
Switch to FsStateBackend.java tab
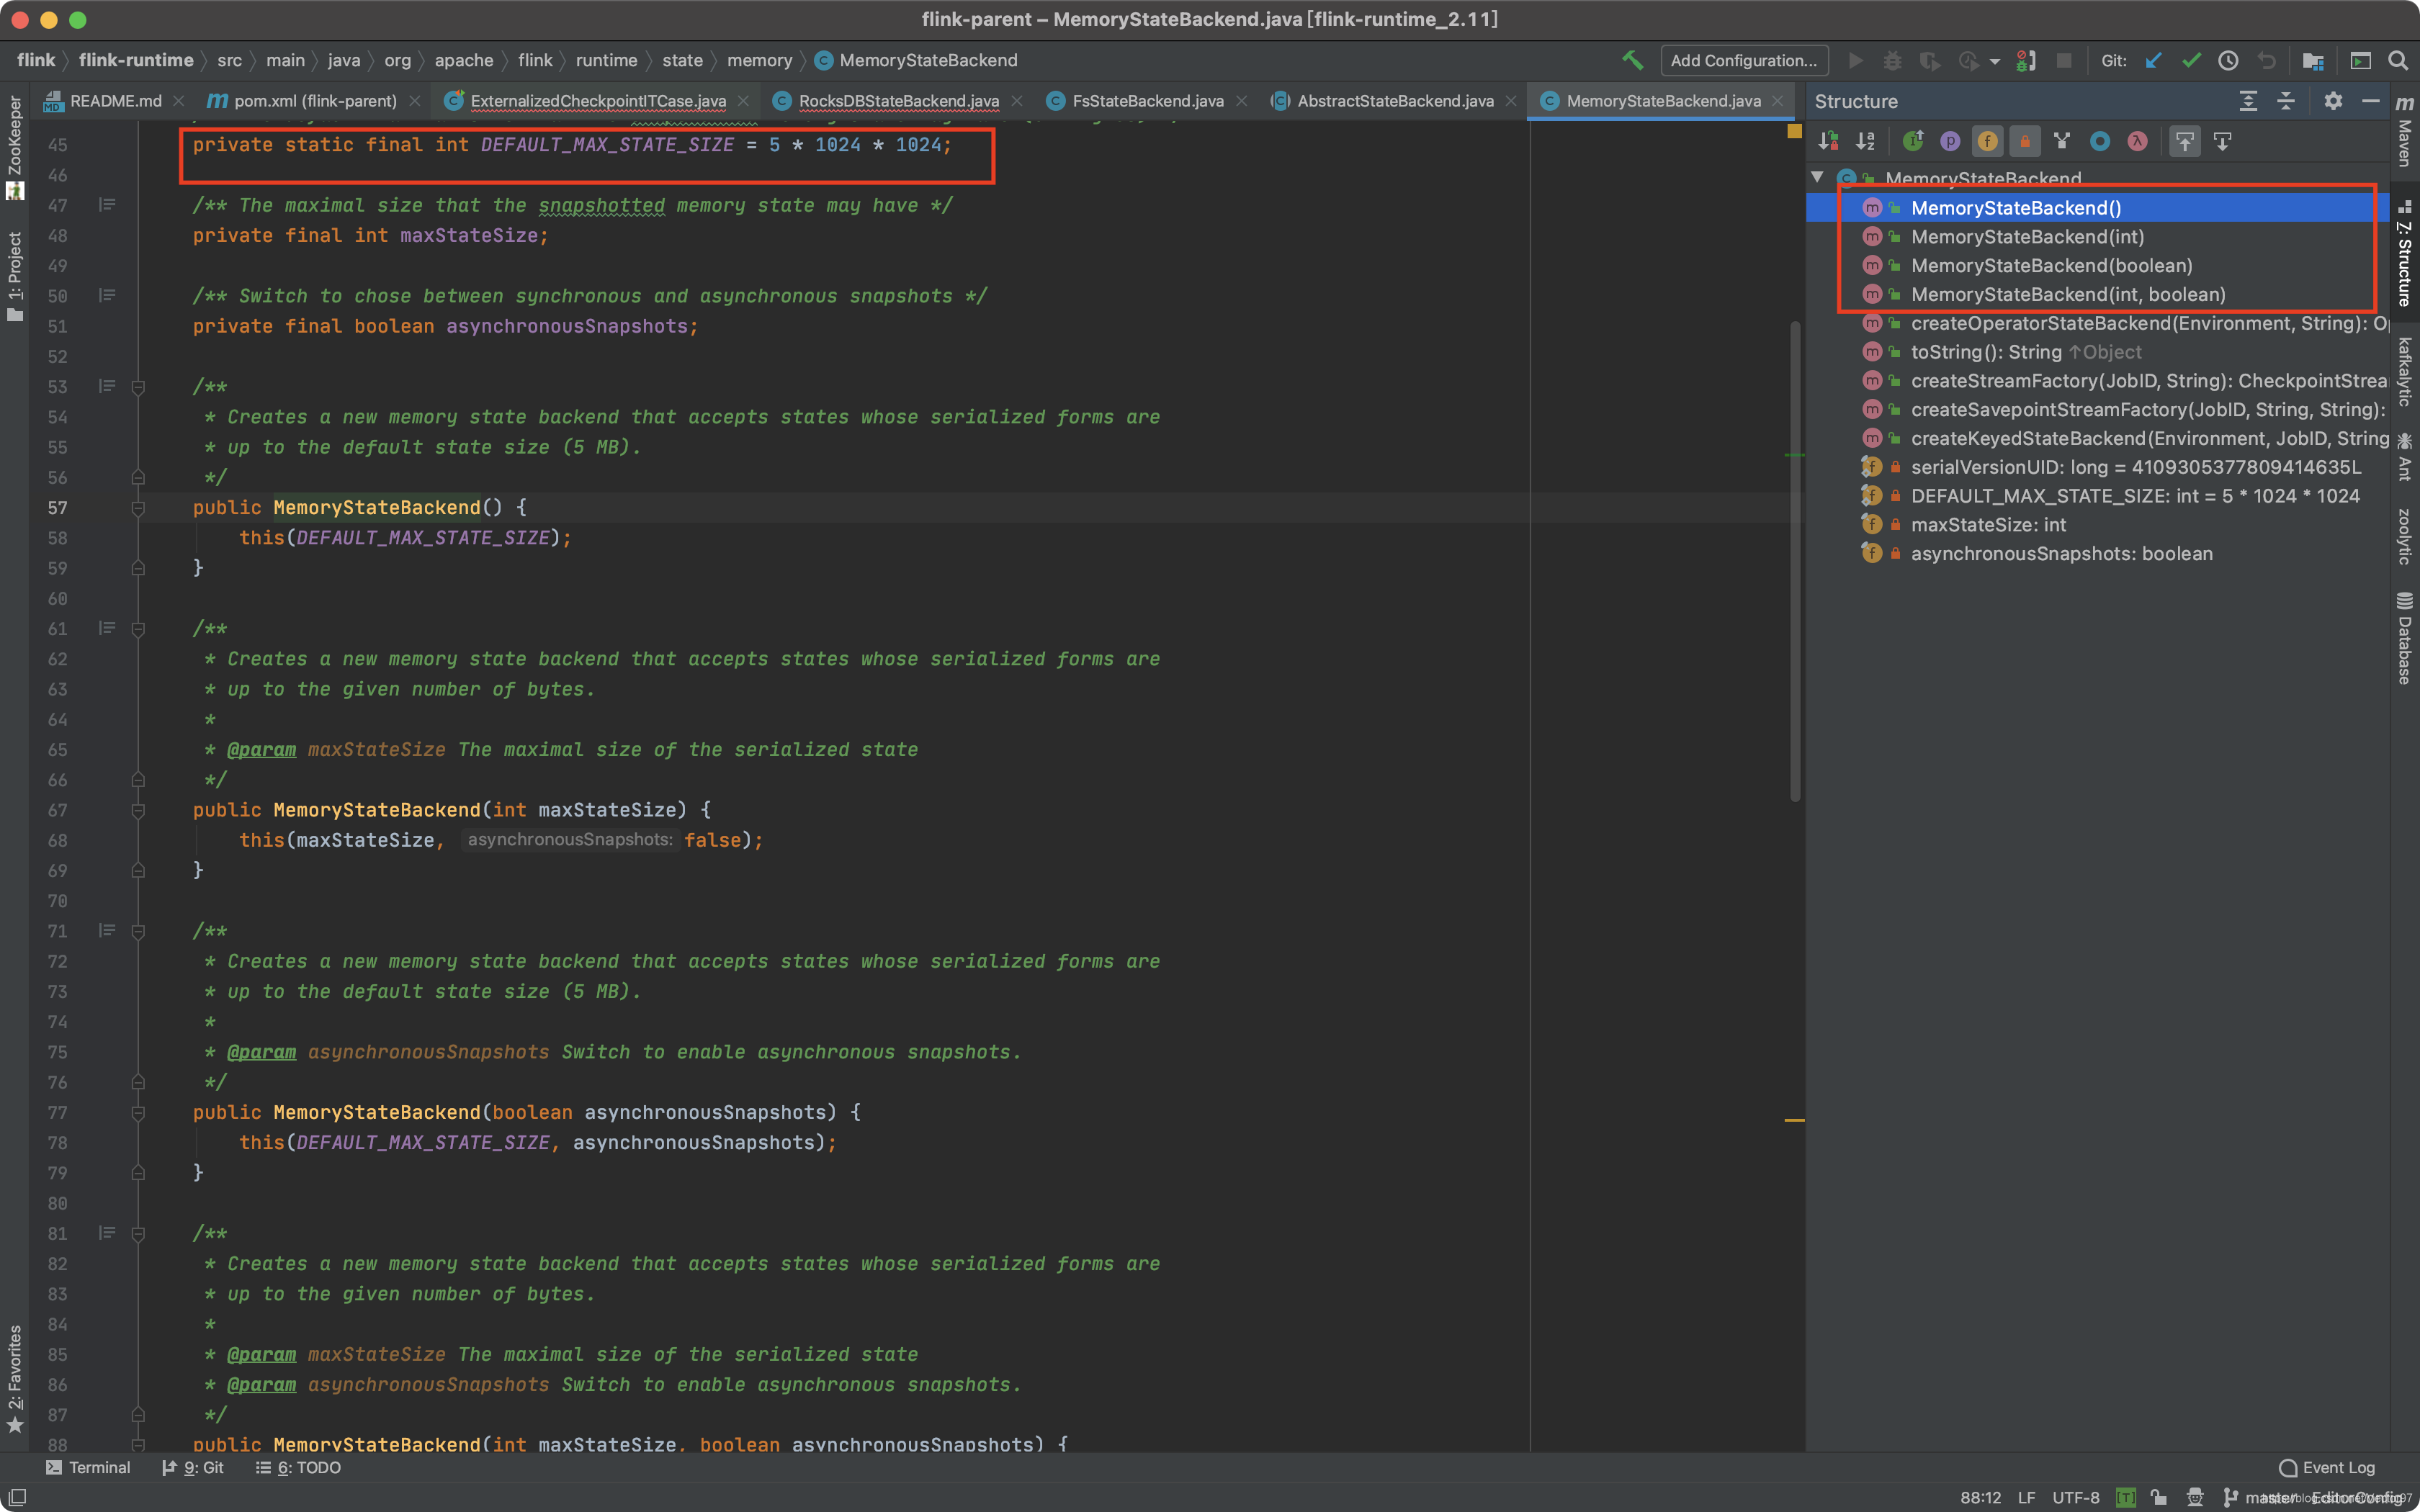[x=1147, y=101]
